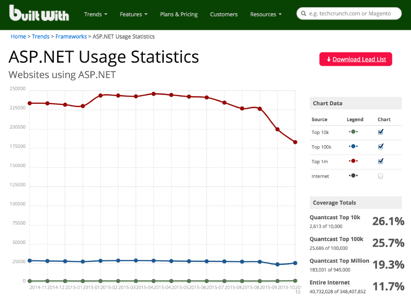Enable the Internet chart checkbox

click(x=380, y=176)
